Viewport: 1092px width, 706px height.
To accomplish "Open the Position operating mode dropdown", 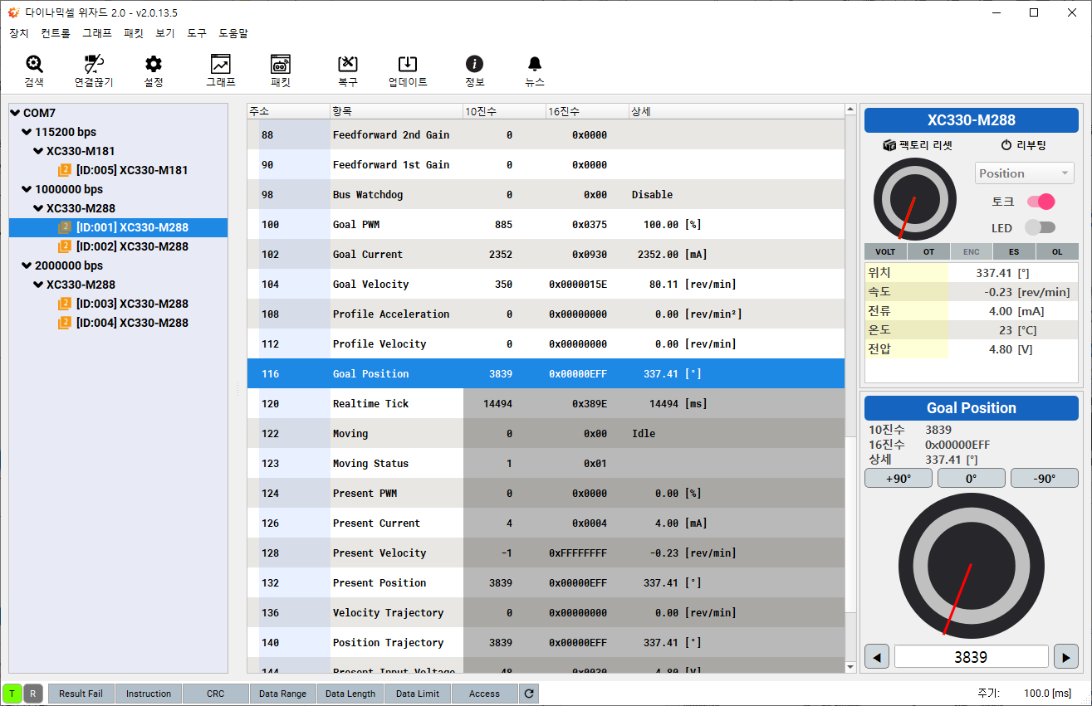I will tap(1024, 173).
